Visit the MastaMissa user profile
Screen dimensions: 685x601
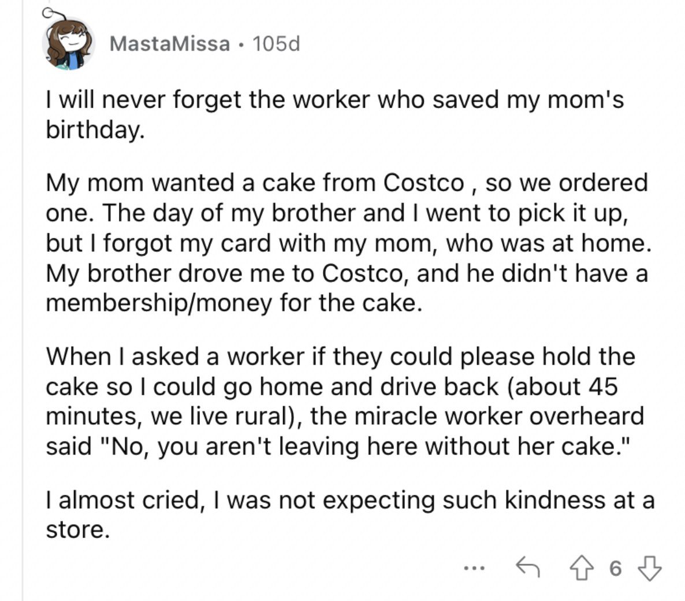point(169,44)
